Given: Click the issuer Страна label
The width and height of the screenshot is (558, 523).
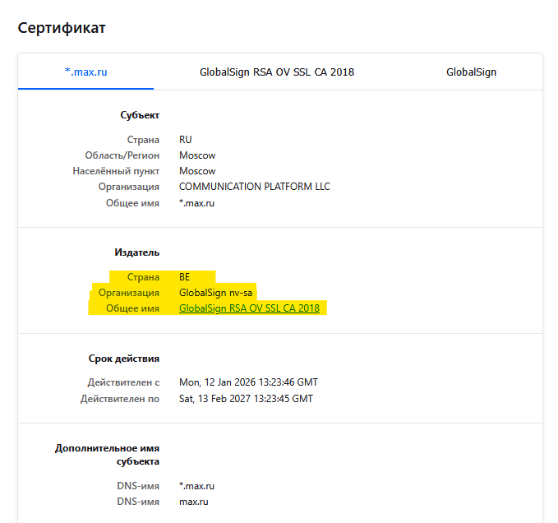Looking at the screenshot, I should (x=143, y=277).
